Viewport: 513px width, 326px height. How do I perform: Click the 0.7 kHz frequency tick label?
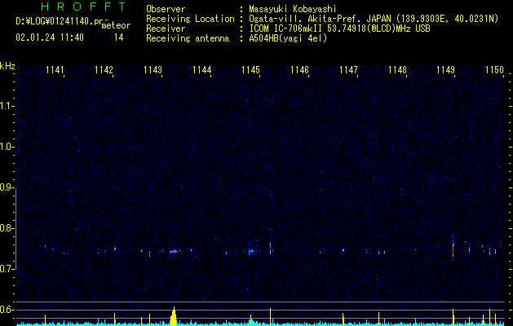7,269
